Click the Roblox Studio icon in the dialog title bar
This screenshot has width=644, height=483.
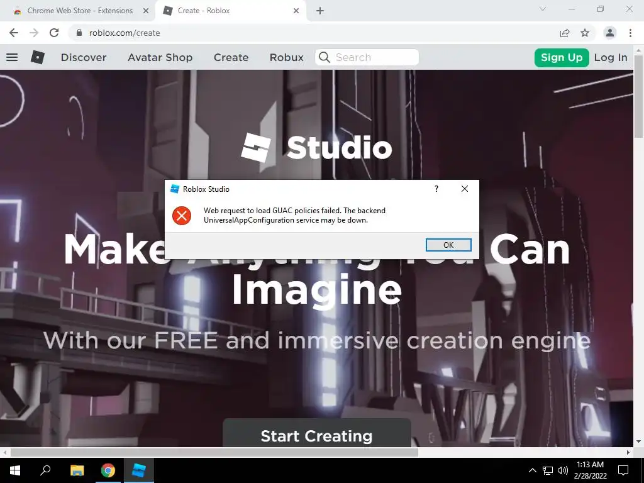point(175,189)
